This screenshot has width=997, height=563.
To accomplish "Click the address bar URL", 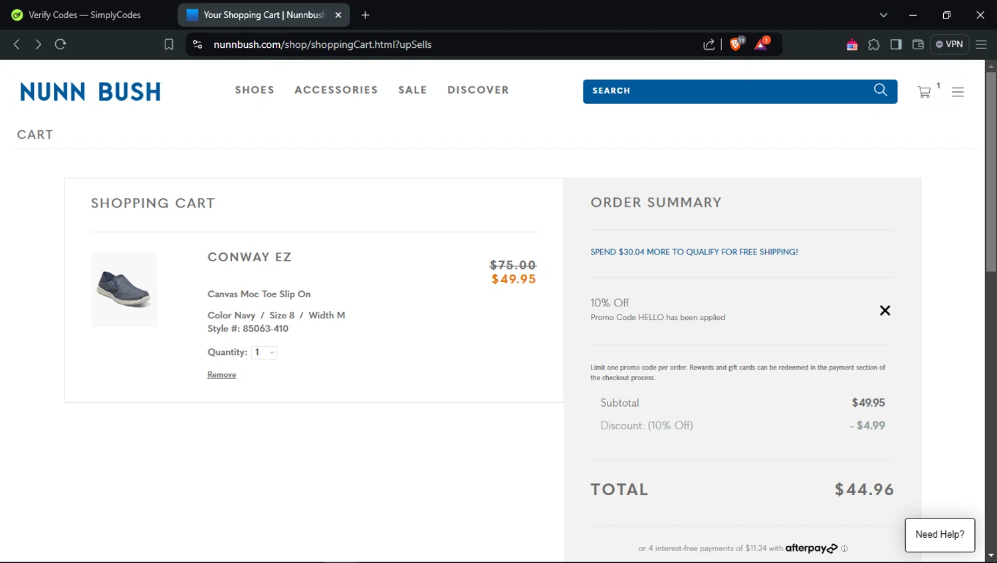I will pyautogui.click(x=322, y=45).
